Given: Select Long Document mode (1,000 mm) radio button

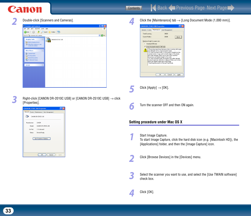Looking at the screenshot, I should point(145,47).
